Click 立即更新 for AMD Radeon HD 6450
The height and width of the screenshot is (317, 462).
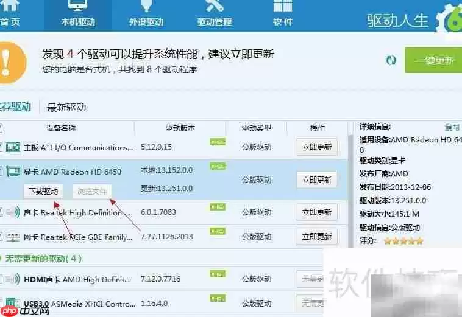pos(317,180)
